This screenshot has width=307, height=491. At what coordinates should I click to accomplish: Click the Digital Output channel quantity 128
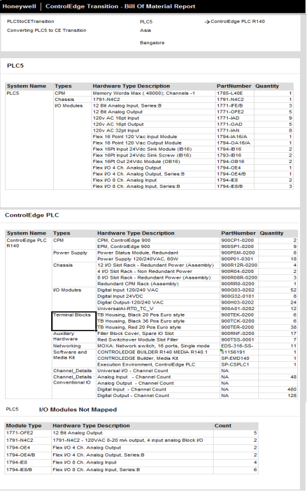(x=292, y=396)
